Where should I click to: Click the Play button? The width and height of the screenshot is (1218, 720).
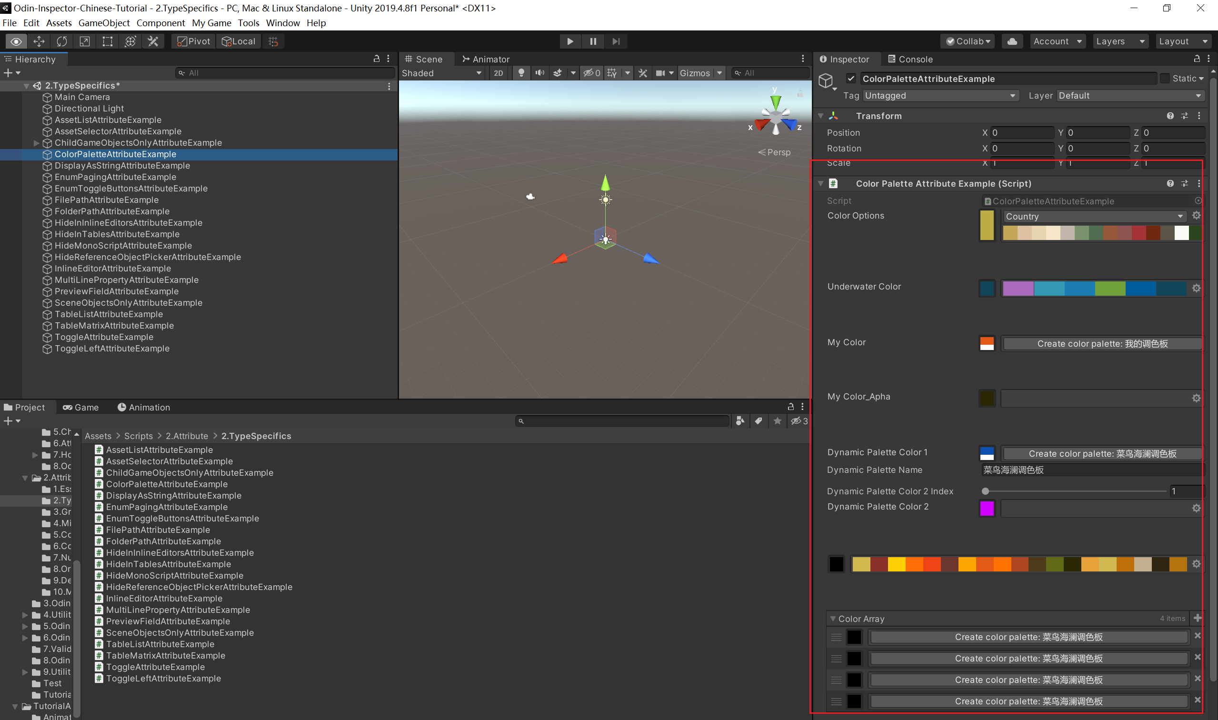click(x=570, y=41)
